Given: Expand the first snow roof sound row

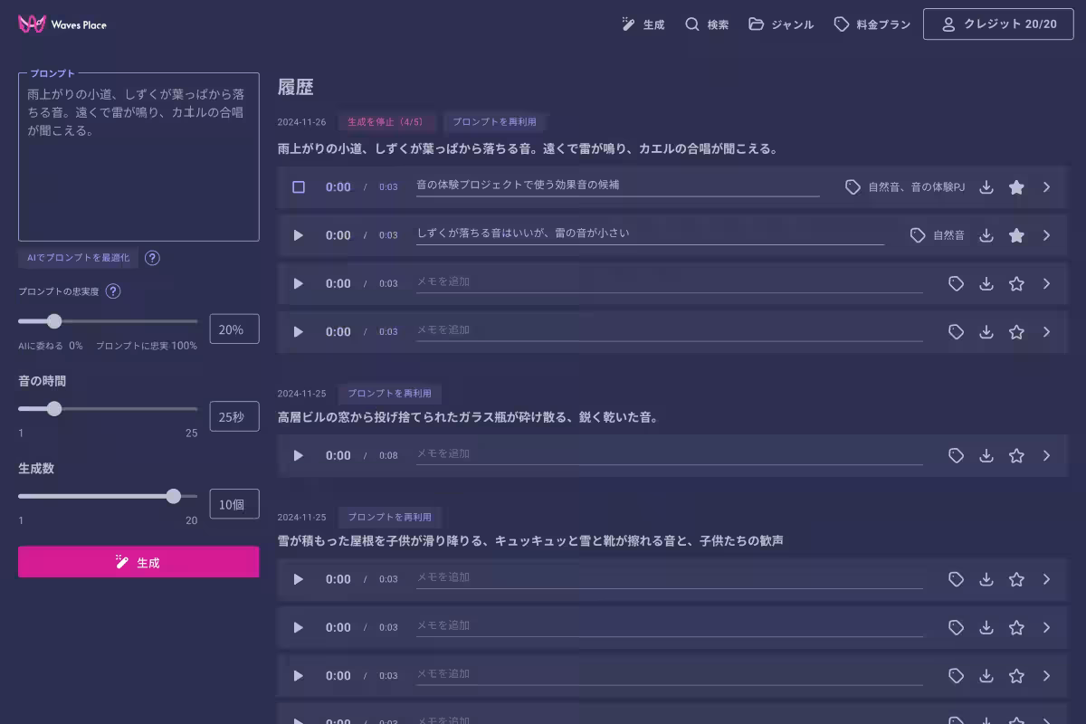Looking at the screenshot, I should point(1046,579).
